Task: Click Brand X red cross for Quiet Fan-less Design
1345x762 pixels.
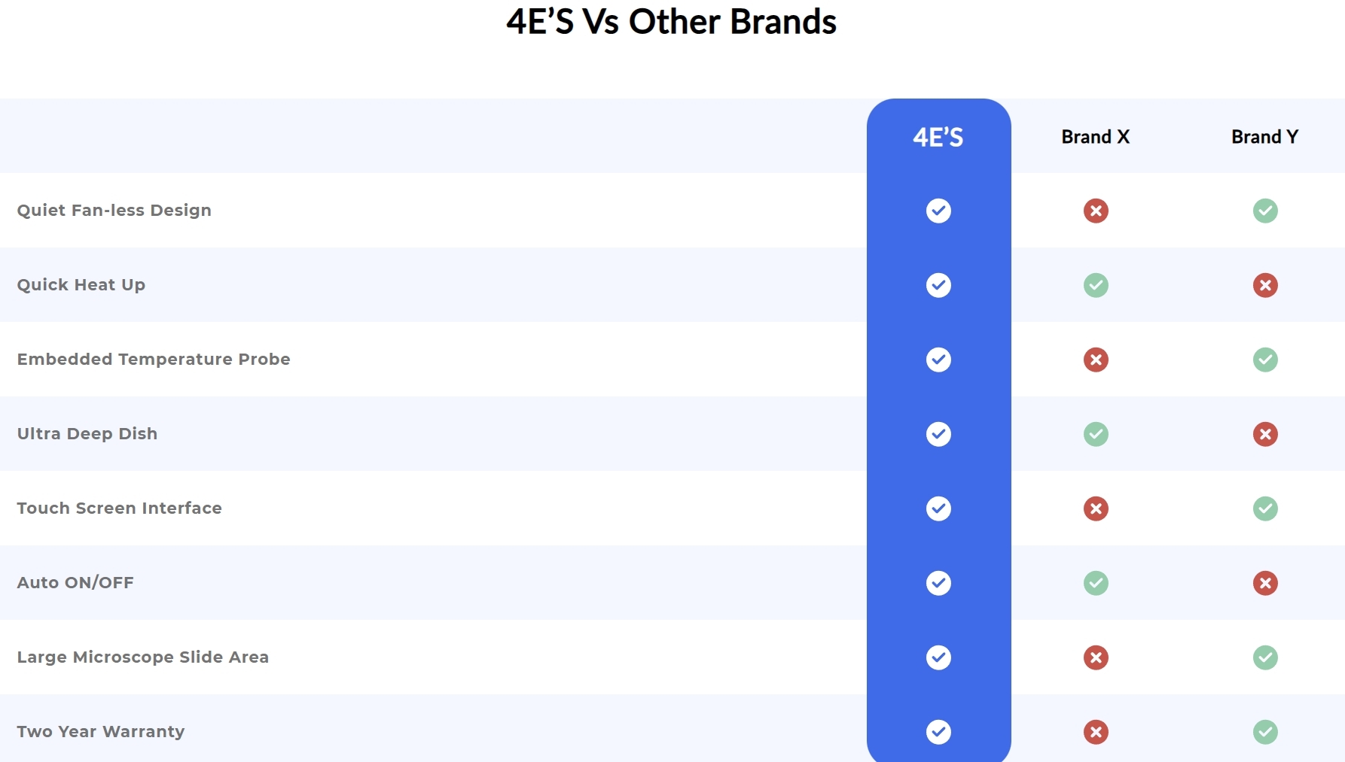Action: pyautogui.click(x=1096, y=211)
